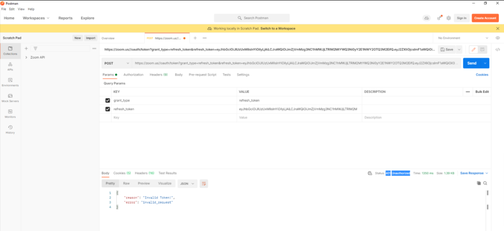Uncheck the refresh_token parameter

pos(108,109)
